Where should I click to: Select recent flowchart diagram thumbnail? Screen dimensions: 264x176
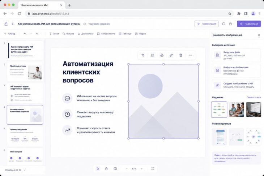pyautogui.click(x=219, y=110)
